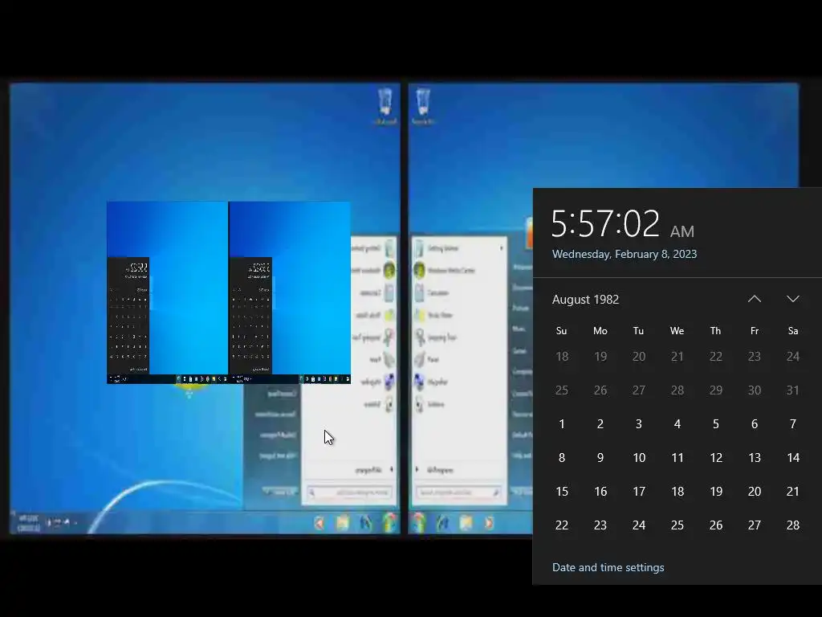
Task: Select greyed-out July 31 in the calendar
Action: coord(792,390)
